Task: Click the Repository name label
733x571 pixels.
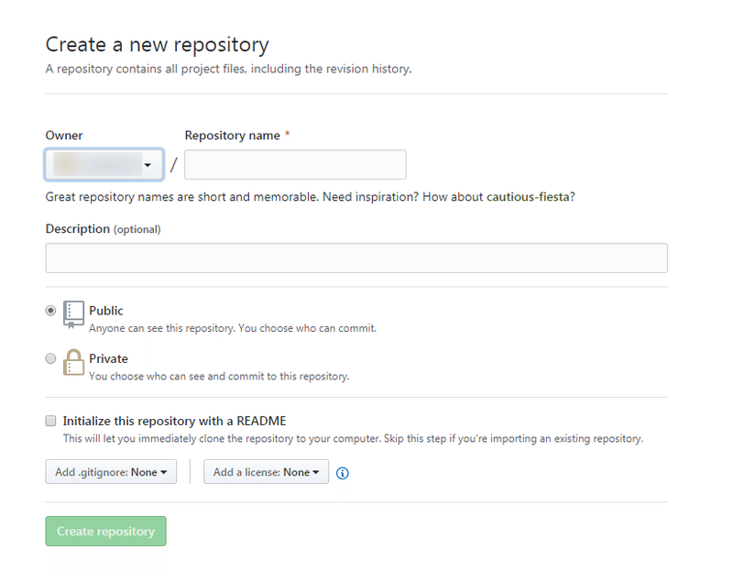Action: click(233, 136)
